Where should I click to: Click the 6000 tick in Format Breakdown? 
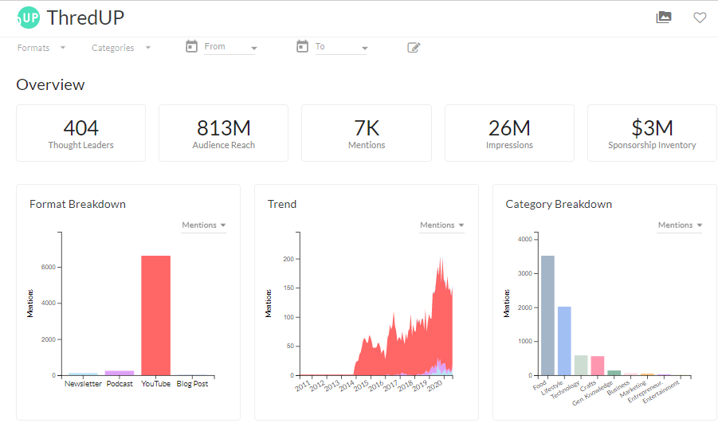click(x=48, y=267)
